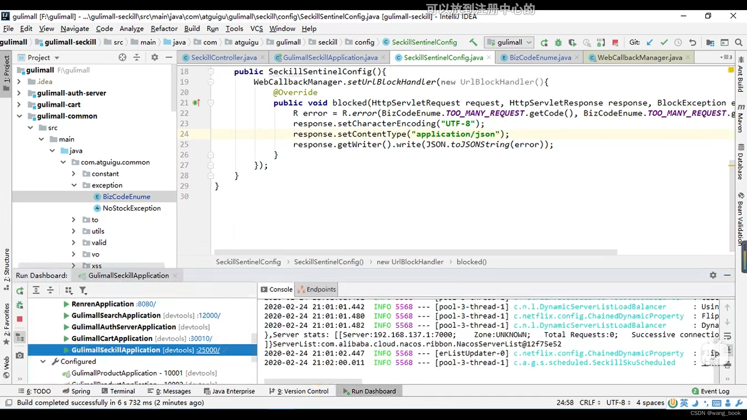Click the Project Structure icon in toolbar
Image resolution: width=747 pixels, height=420 pixels.
point(710,42)
